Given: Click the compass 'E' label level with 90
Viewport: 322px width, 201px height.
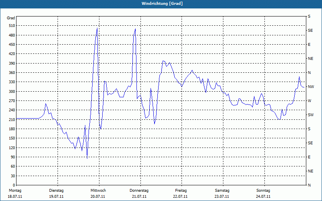Looking at the screenshot, I should click(x=309, y=157).
